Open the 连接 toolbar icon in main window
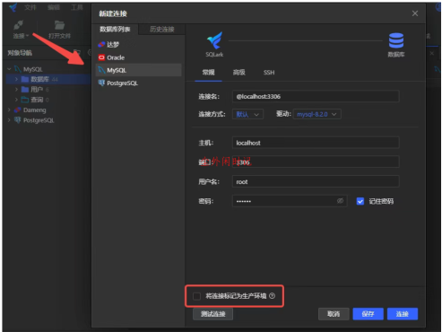Viewport: 442px width, 332px height. 19,26
